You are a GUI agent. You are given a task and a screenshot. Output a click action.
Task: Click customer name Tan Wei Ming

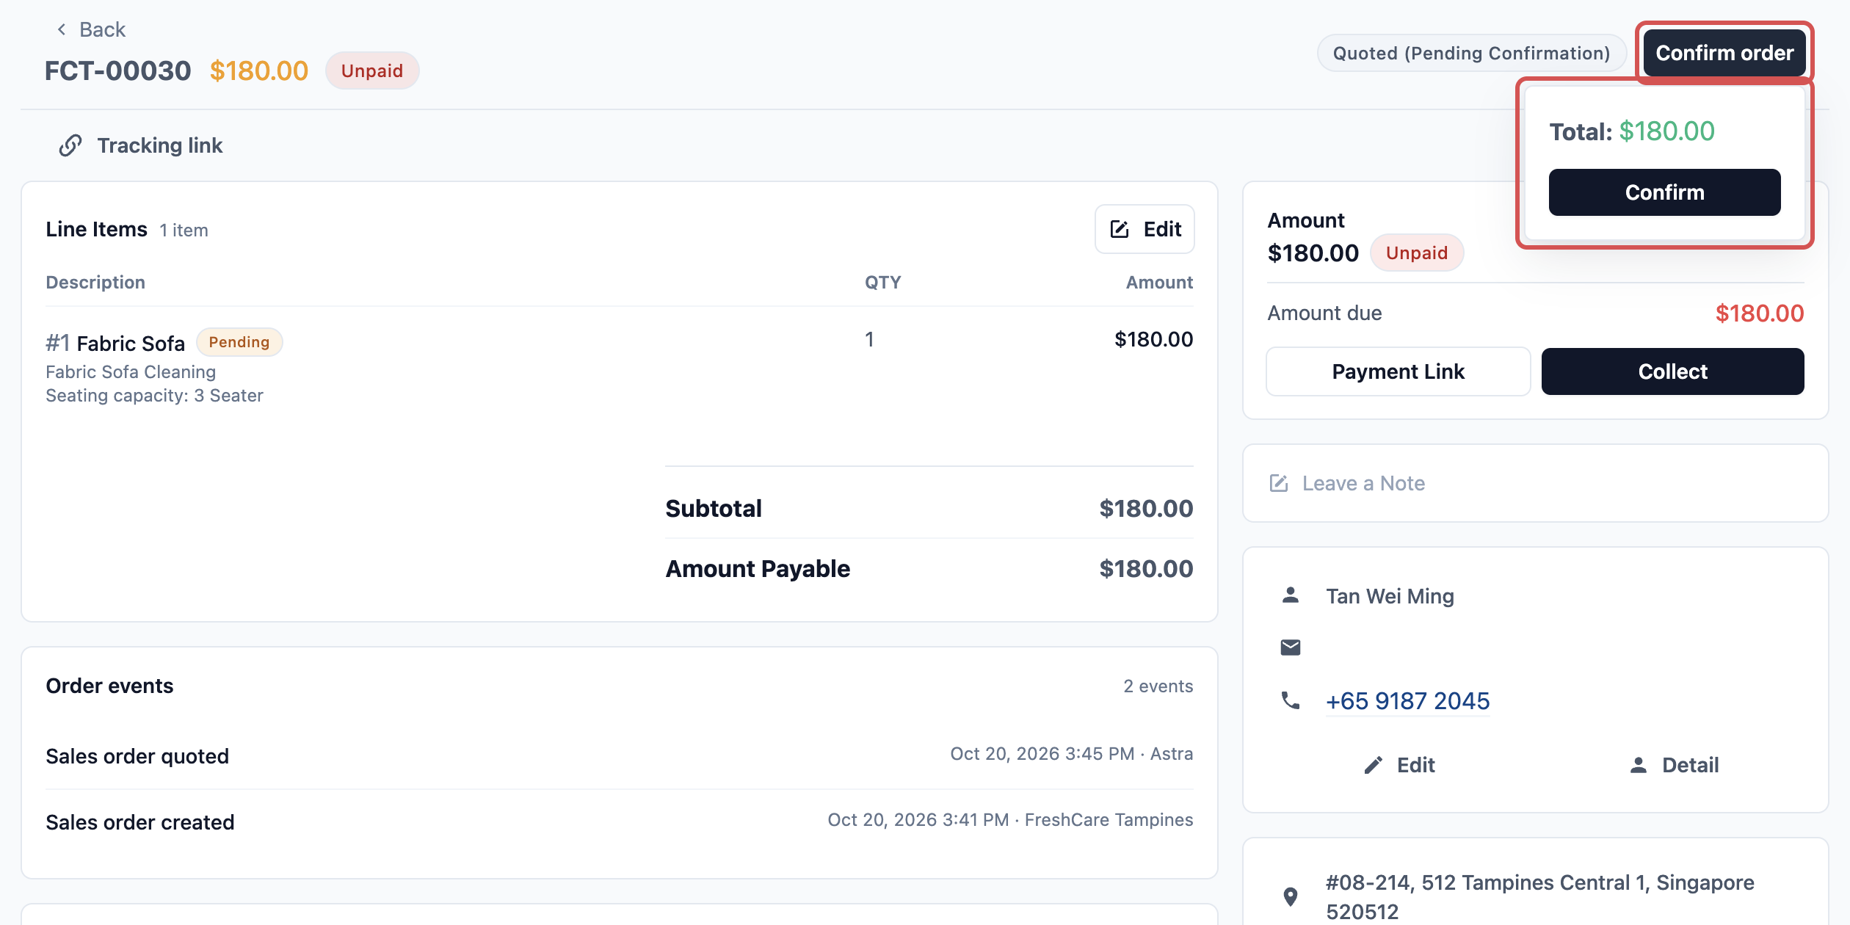1390,596
